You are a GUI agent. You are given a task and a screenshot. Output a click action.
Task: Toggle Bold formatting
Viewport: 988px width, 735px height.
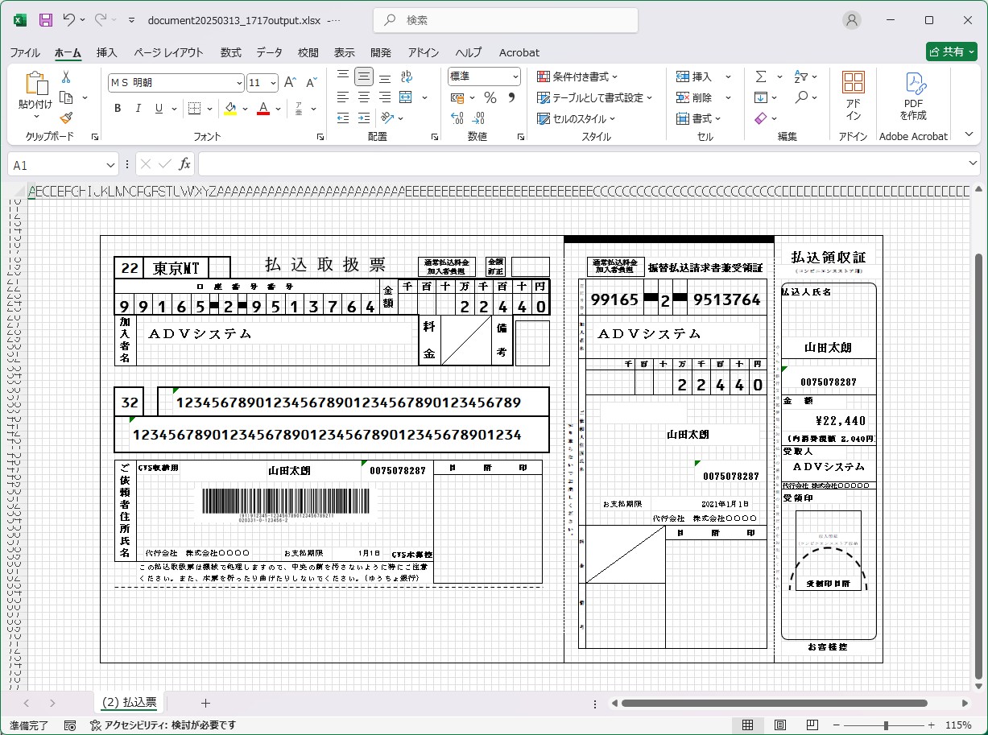click(x=118, y=109)
